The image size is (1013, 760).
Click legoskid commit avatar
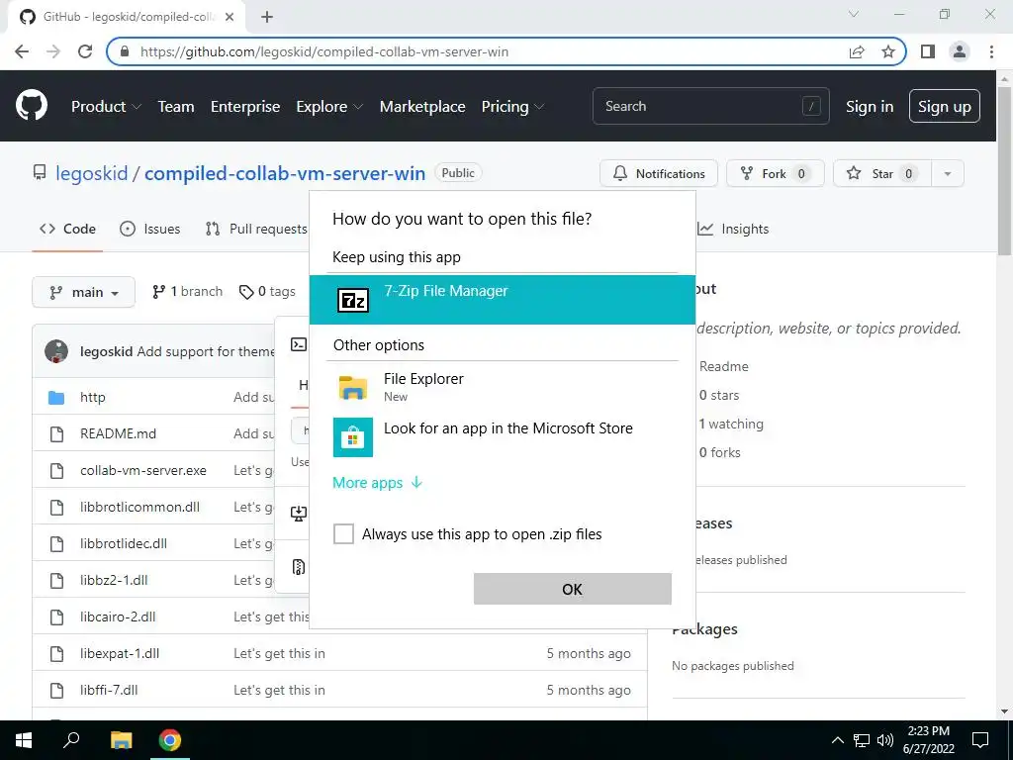(x=56, y=351)
